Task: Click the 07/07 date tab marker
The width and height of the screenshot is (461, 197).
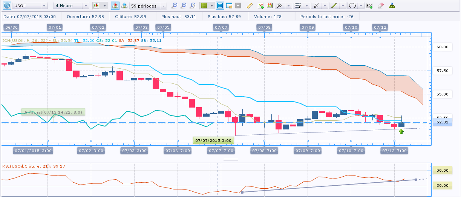Action: [x=221, y=27]
